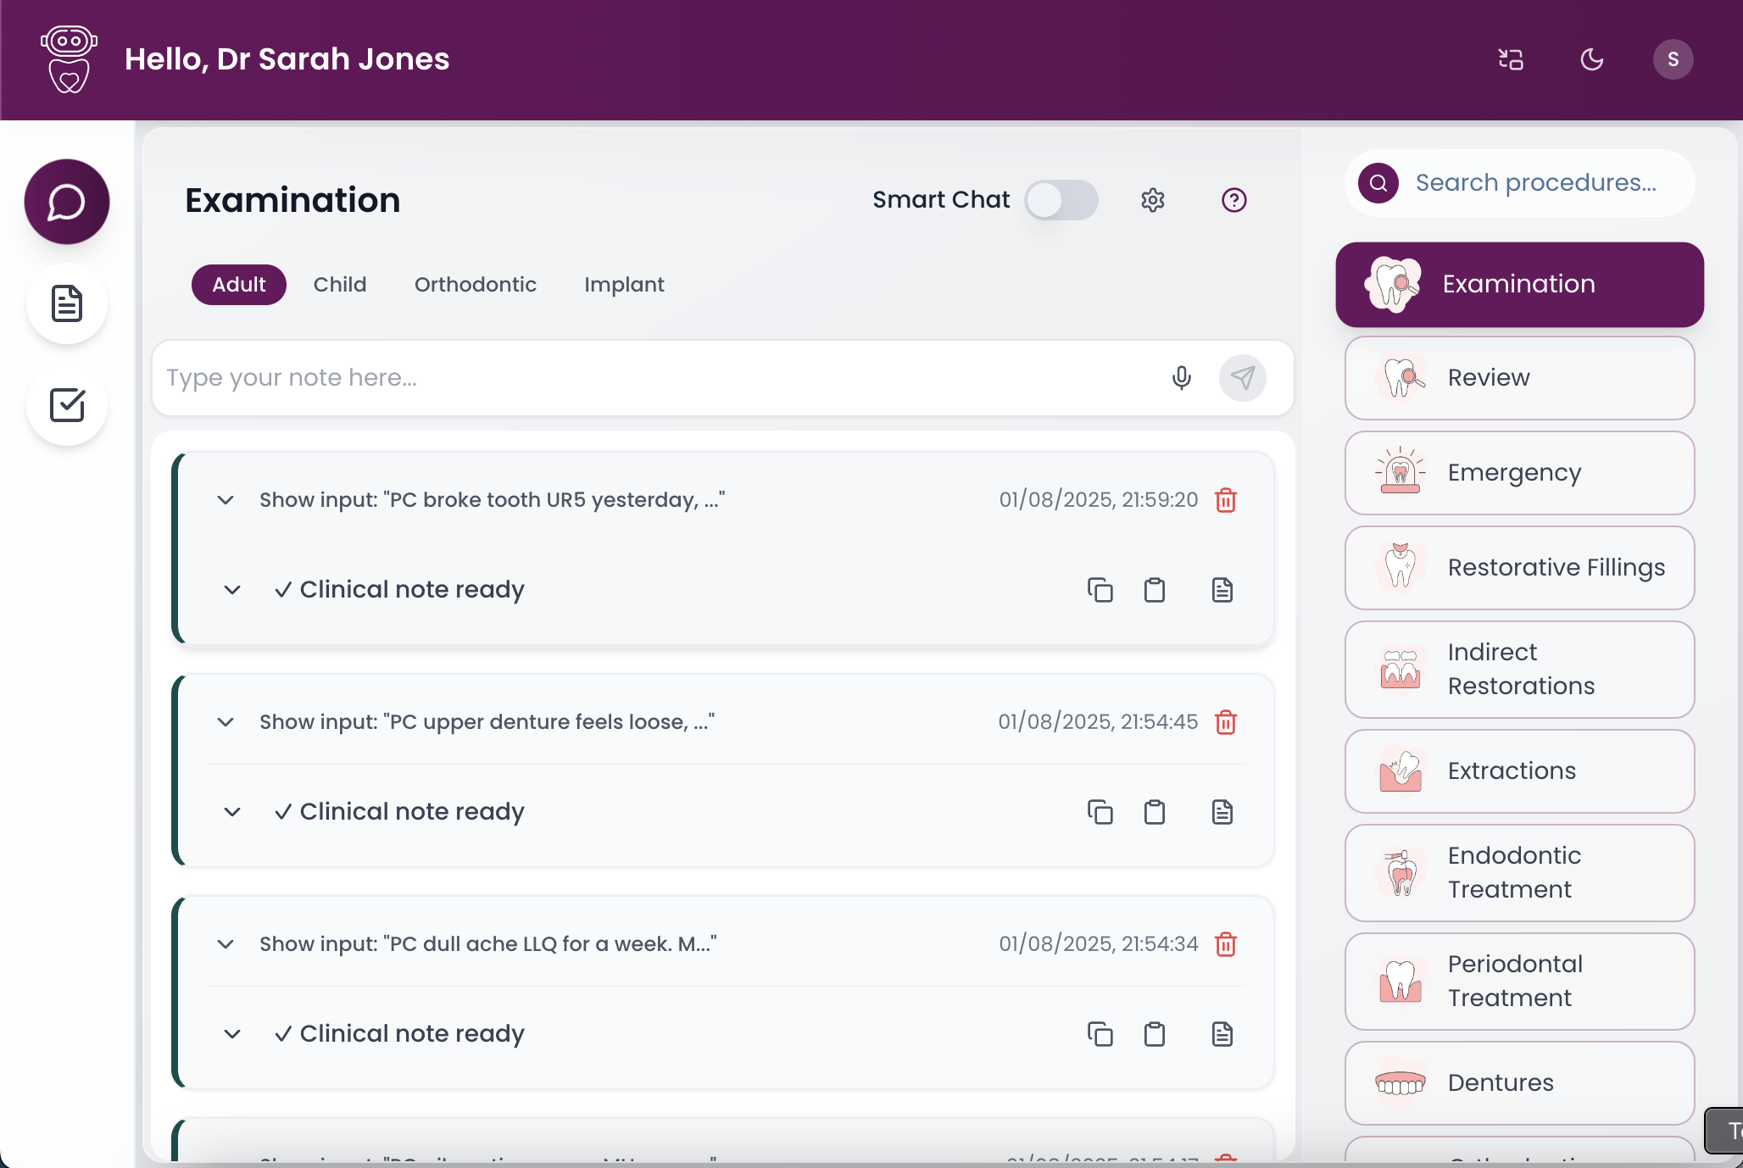Start voice dictation with the microphone icon
The width and height of the screenshot is (1743, 1168).
(x=1181, y=378)
